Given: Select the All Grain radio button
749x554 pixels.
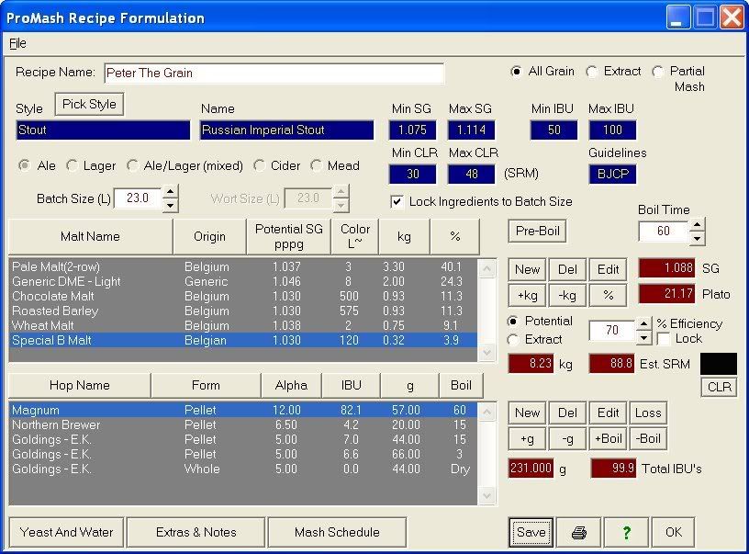Looking at the screenshot, I should pyautogui.click(x=516, y=72).
